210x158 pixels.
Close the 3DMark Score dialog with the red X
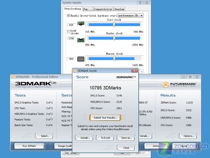point(134,71)
